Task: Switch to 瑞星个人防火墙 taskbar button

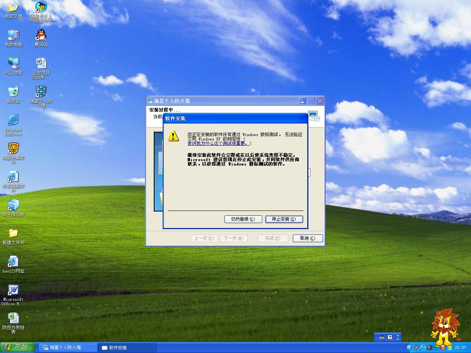Action: click(68, 347)
